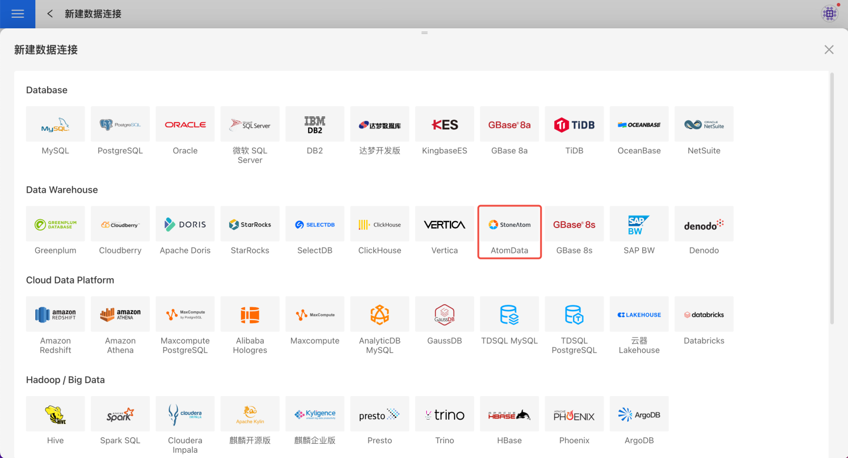
Task: Close the 新建数据连接 dialog
Action: coord(829,50)
